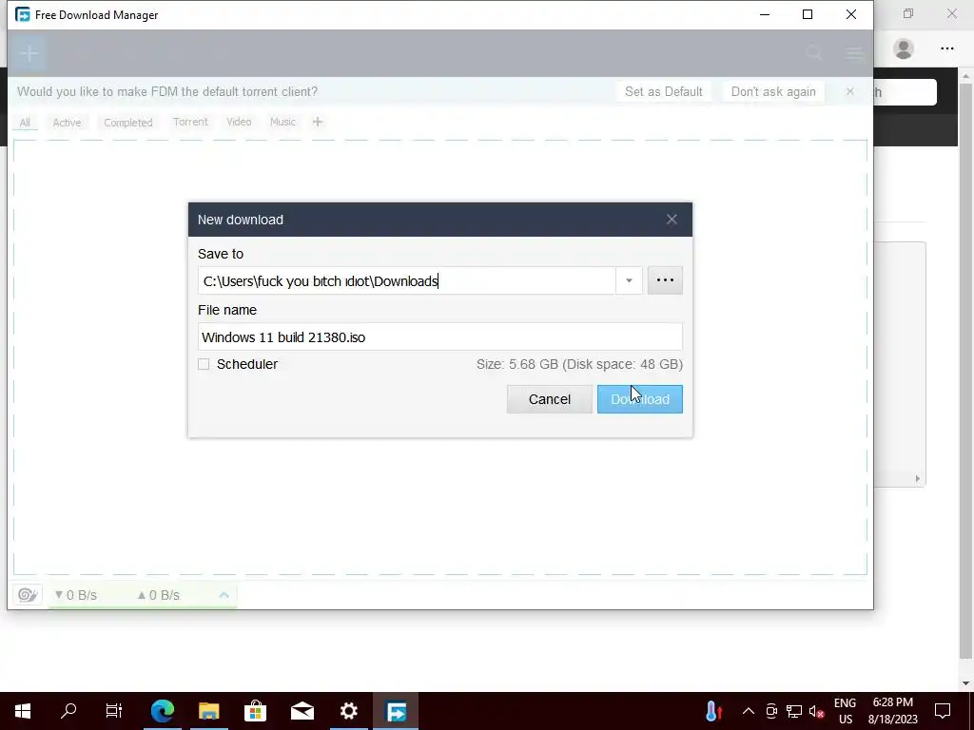Open taskbar Search
974x730 pixels.
(68, 711)
